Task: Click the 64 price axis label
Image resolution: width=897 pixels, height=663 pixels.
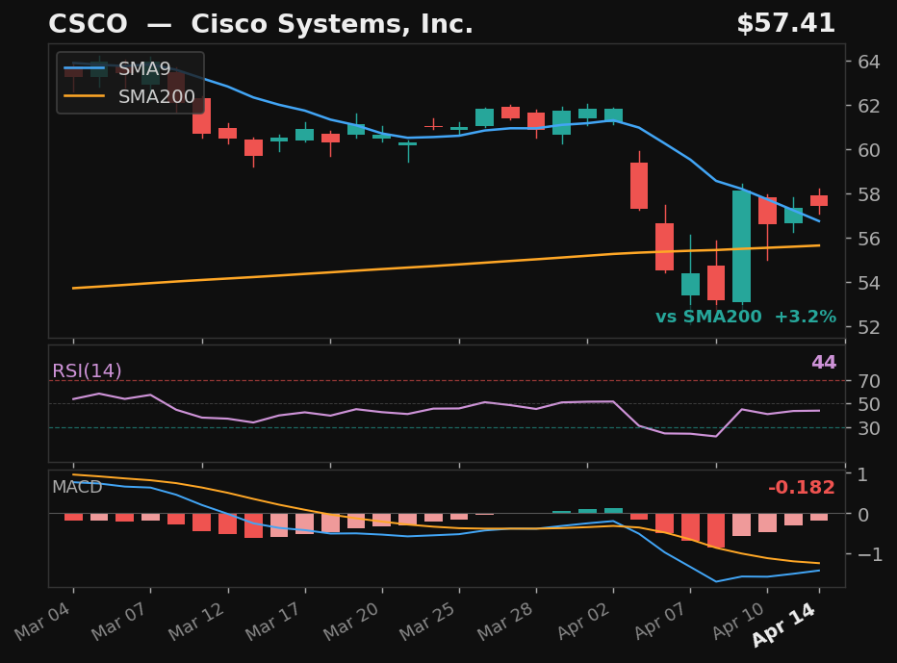Action: tap(868, 62)
